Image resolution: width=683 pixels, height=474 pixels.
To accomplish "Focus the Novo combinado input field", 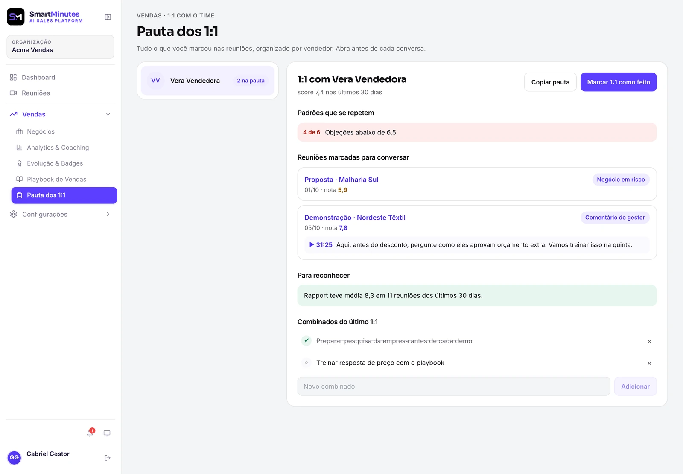I will [x=454, y=386].
